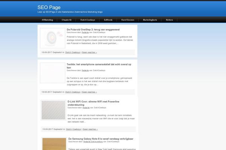Image resolution: width=226 pixels, height=150 pixels.
Task: Click date 15-09-2017 below D-Link article
Action: (x=47, y=129)
